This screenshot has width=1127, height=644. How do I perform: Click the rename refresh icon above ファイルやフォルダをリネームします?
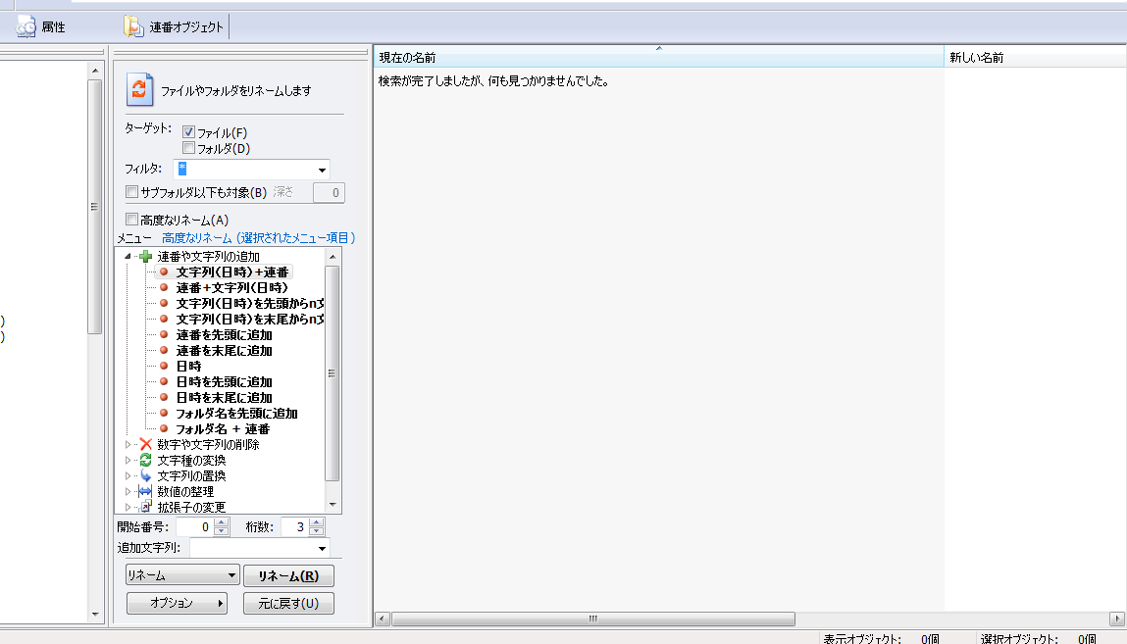[138, 88]
